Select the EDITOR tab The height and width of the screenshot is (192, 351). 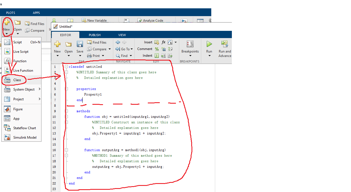65,35
